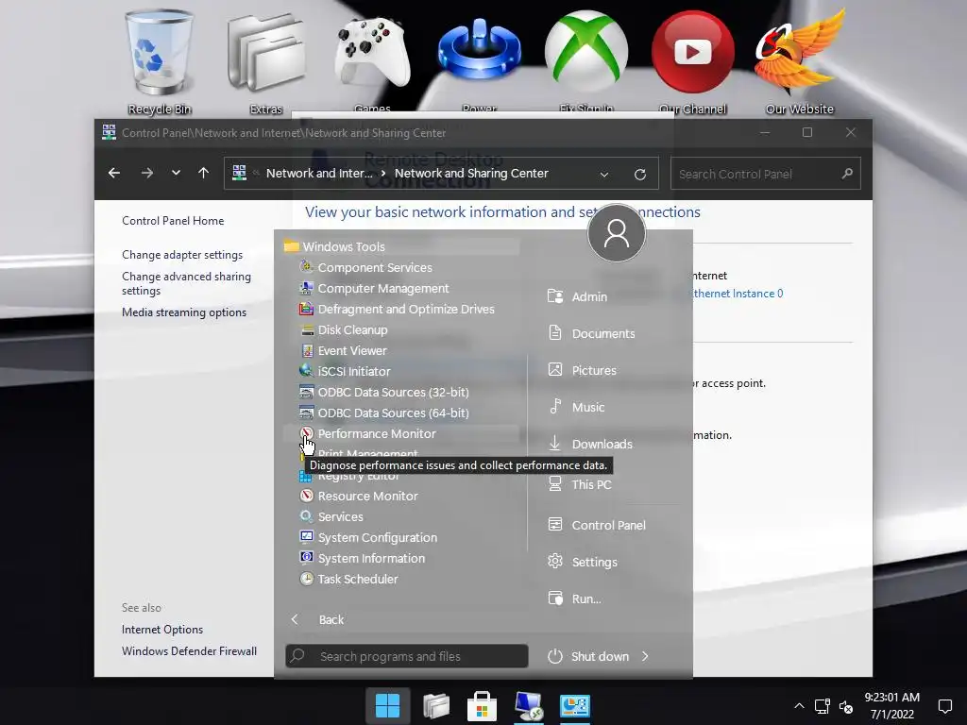Expand the Shut down options arrow
Screen dimensions: 967x725
(x=645, y=656)
